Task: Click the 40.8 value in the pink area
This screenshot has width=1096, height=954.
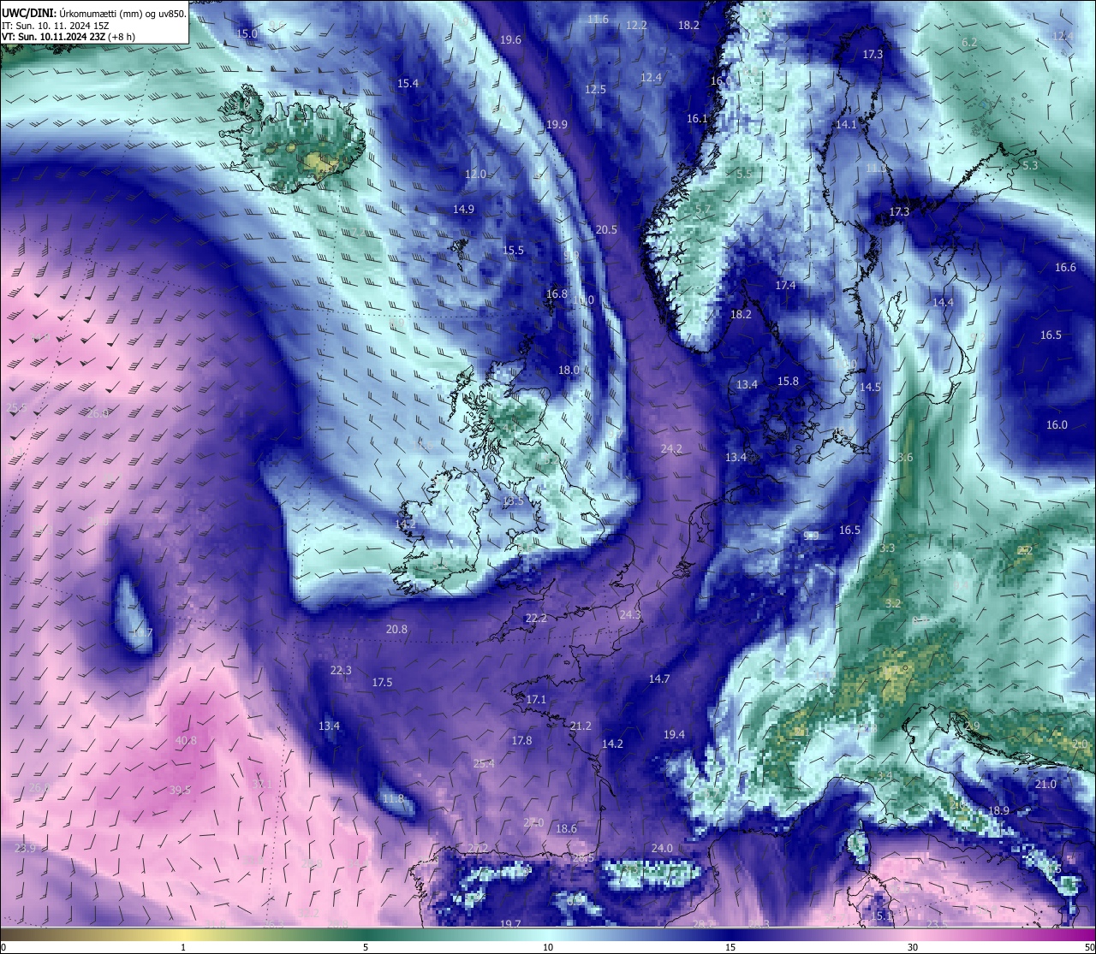Action: 186,740
